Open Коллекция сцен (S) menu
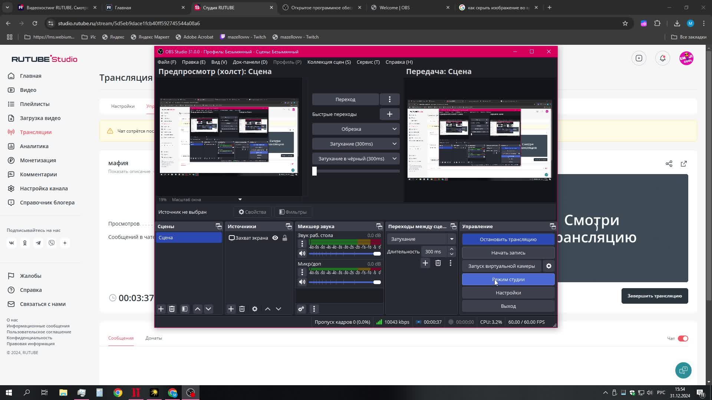The width and height of the screenshot is (712, 400). click(x=329, y=62)
